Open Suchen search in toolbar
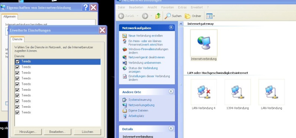 pos(173,16)
